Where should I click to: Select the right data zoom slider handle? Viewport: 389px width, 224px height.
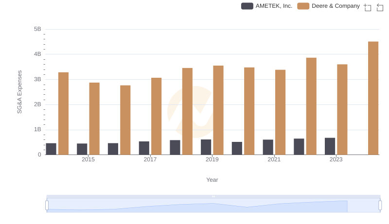tap(380, 206)
